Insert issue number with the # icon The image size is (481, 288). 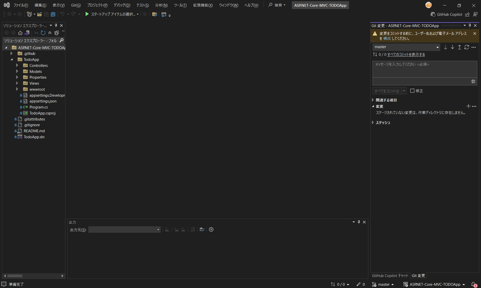473,82
